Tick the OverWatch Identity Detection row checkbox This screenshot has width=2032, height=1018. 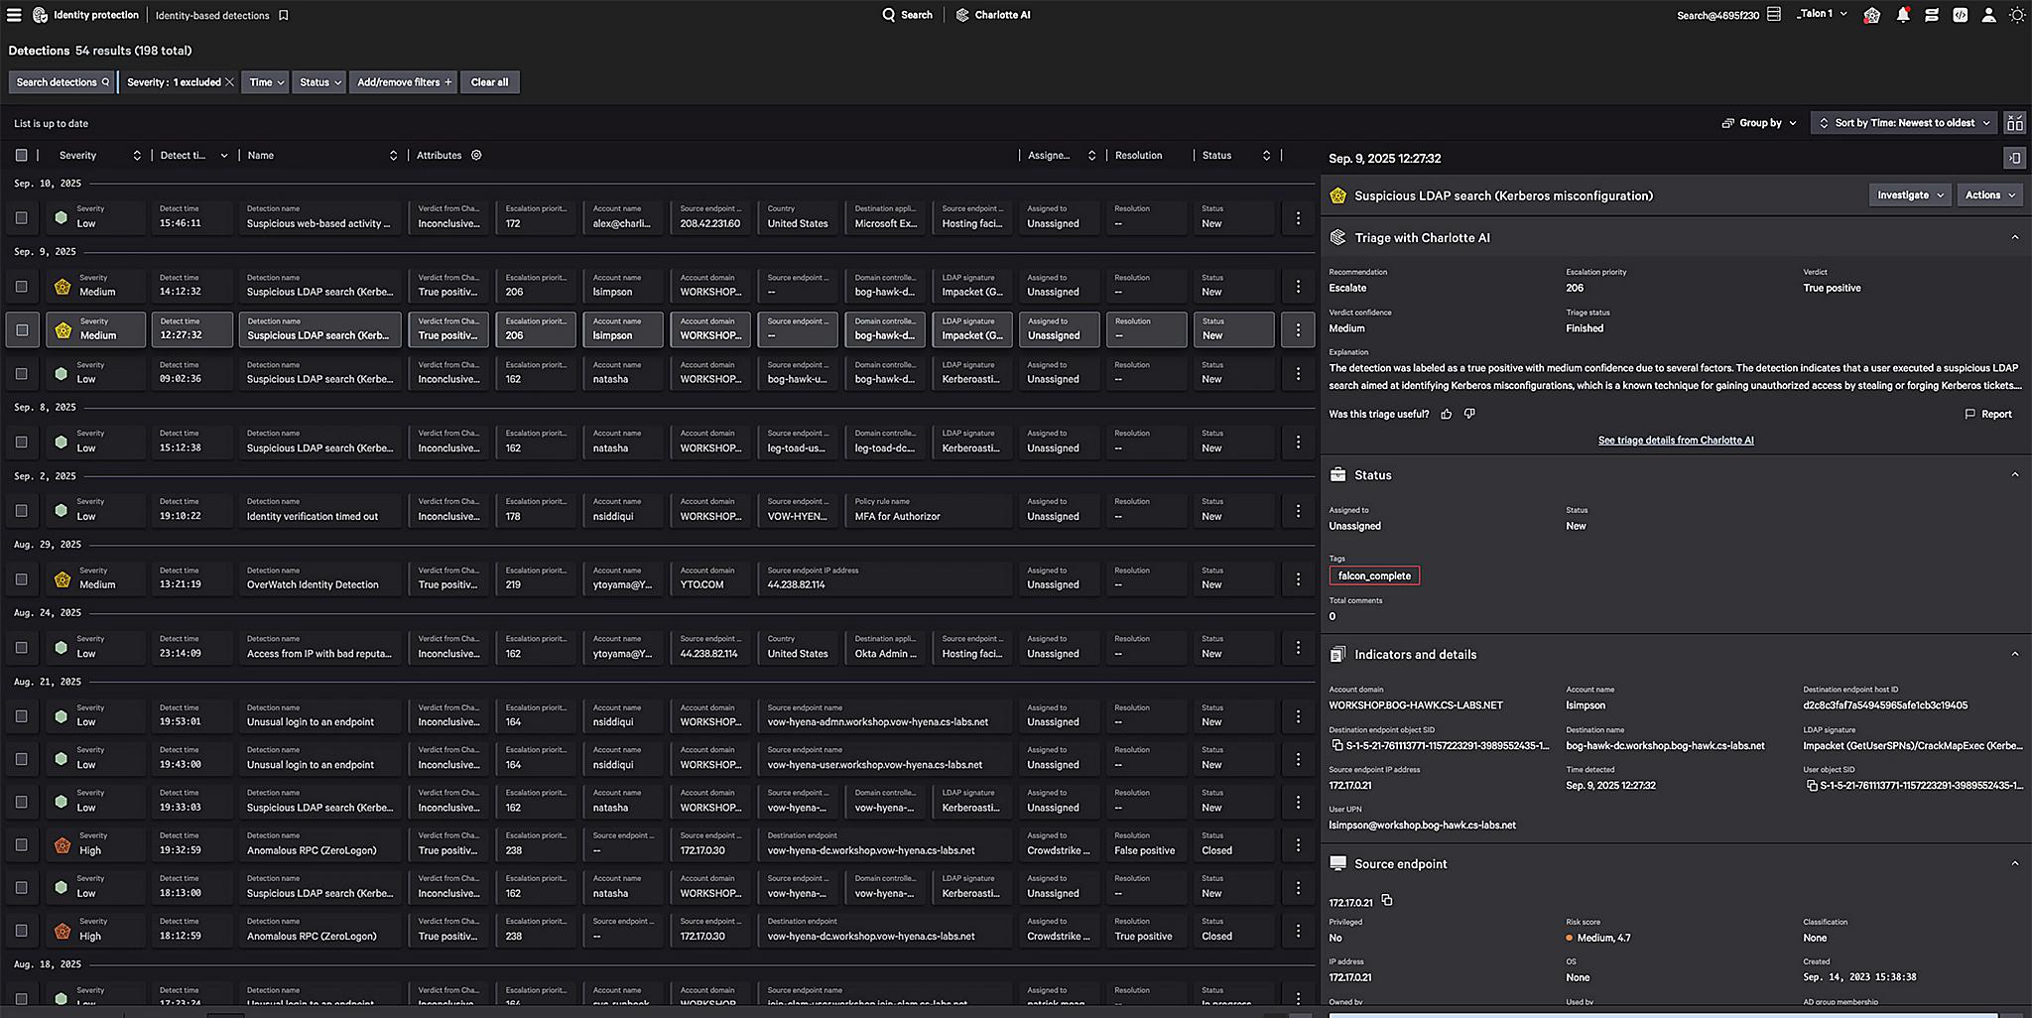pyautogui.click(x=21, y=578)
